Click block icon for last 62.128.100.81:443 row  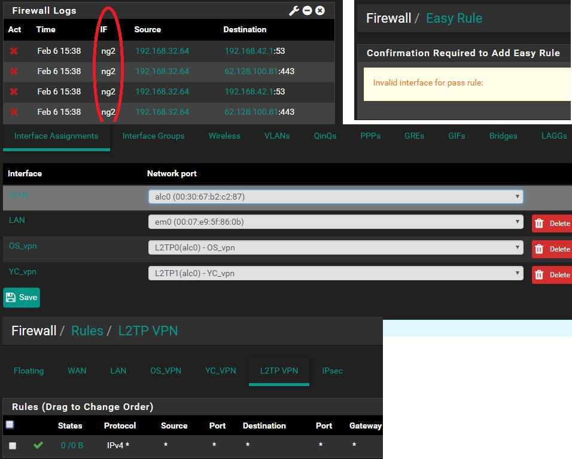point(14,112)
